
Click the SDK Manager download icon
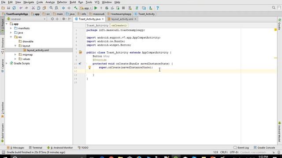coord(151,8)
